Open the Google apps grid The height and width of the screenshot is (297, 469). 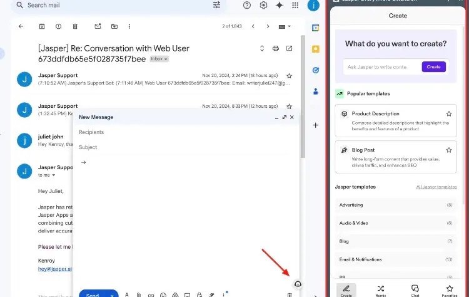point(295,5)
